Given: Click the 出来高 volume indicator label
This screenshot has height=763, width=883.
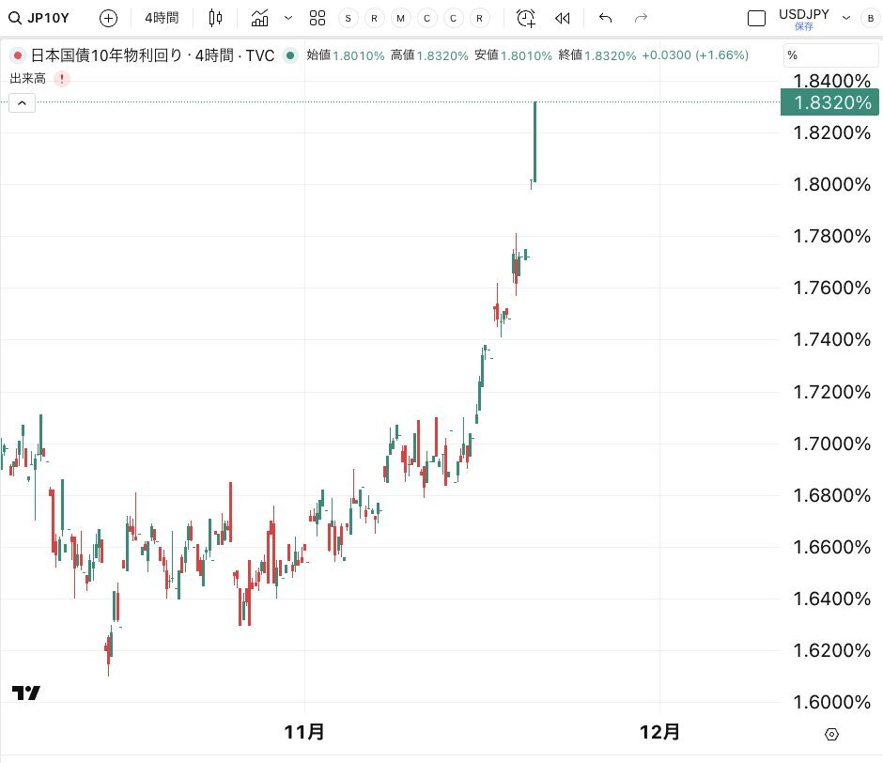Looking at the screenshot, I should (27, 78).
